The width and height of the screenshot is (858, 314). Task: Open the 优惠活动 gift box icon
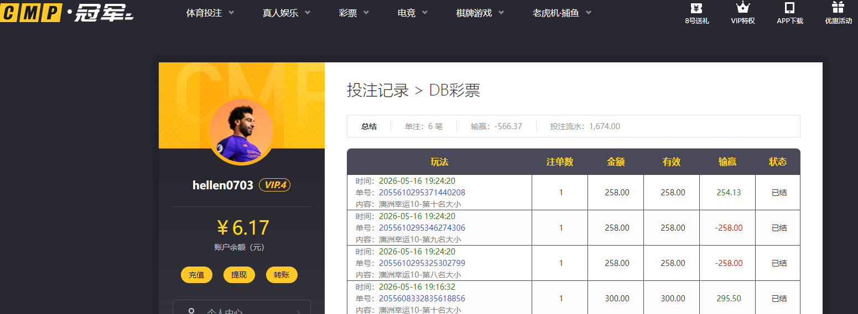coord(838,8)
